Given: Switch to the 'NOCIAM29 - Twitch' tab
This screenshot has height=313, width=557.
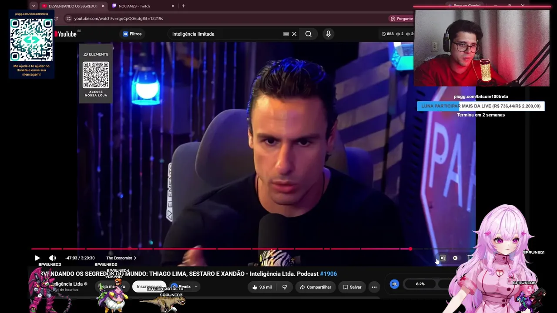Looking at the screenshot, I should (x=134, y=6).
